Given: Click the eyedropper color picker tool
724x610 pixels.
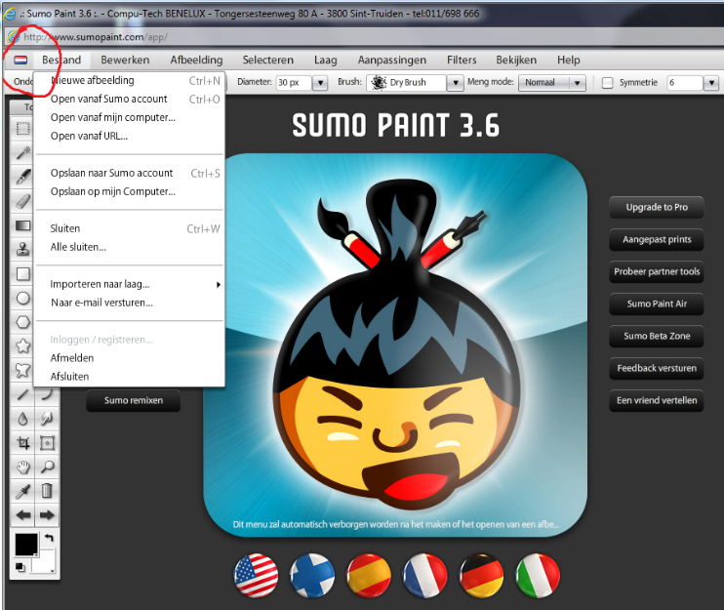Looking at the screenshot, I should (x=23, y=490).
